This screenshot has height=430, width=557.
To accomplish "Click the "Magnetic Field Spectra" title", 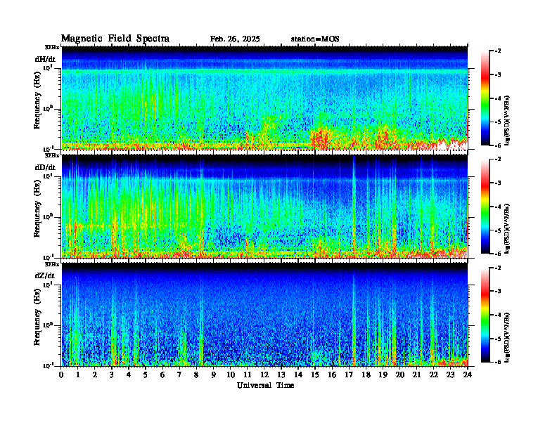I will click(x=115, y=39).
